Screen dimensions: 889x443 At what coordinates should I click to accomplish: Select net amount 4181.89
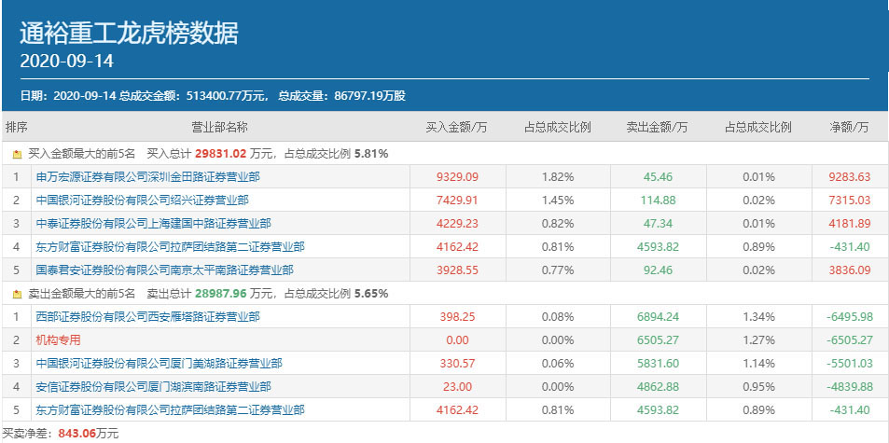click(x=849, y=223)
